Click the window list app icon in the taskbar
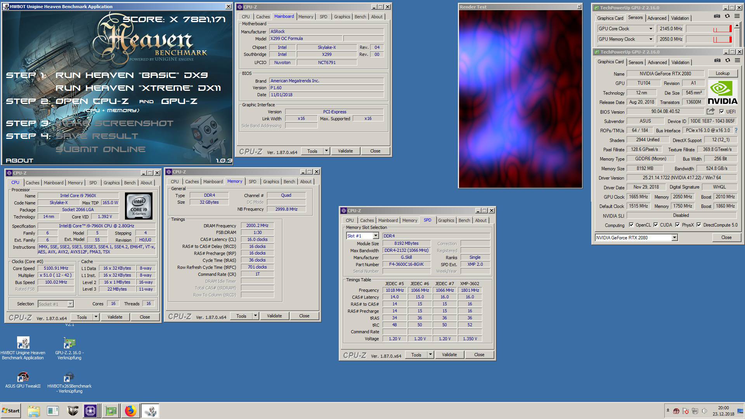The image size is (745, 419). (x=53, y=411)
